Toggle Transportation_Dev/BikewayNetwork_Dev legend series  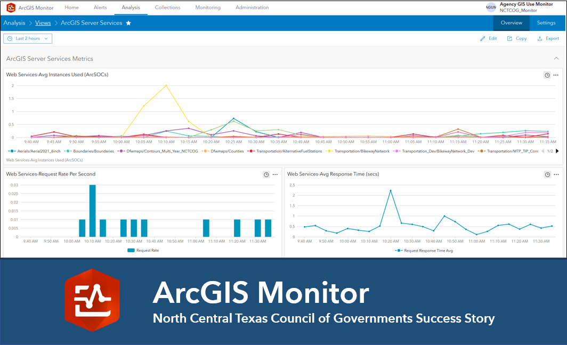(434, 151)
